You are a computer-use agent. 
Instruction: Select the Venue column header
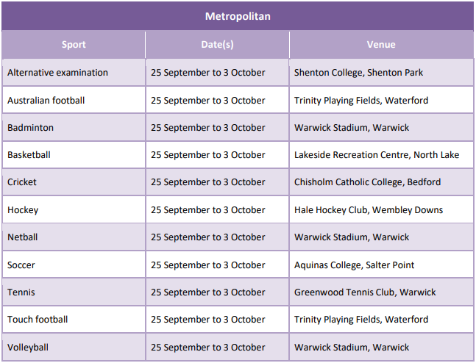(381, 45)
